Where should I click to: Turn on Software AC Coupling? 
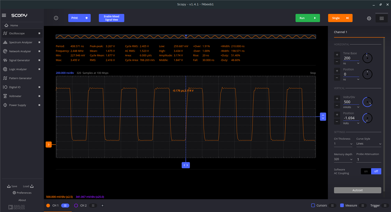click(366, 171)
